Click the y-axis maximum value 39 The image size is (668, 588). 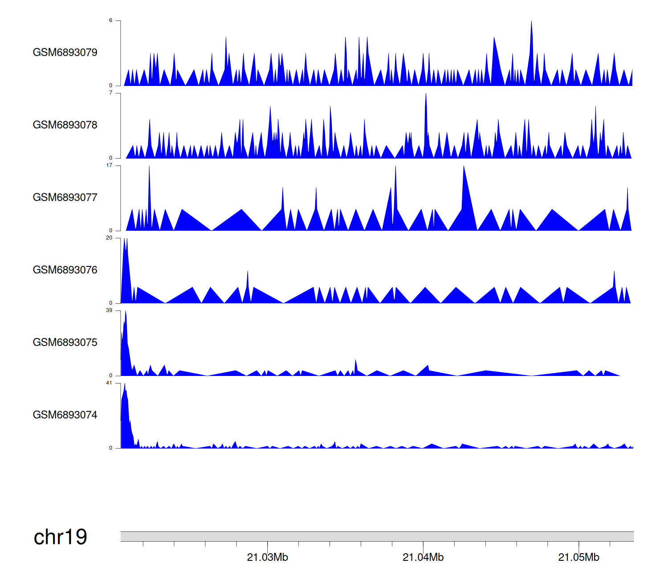(109, 310)
